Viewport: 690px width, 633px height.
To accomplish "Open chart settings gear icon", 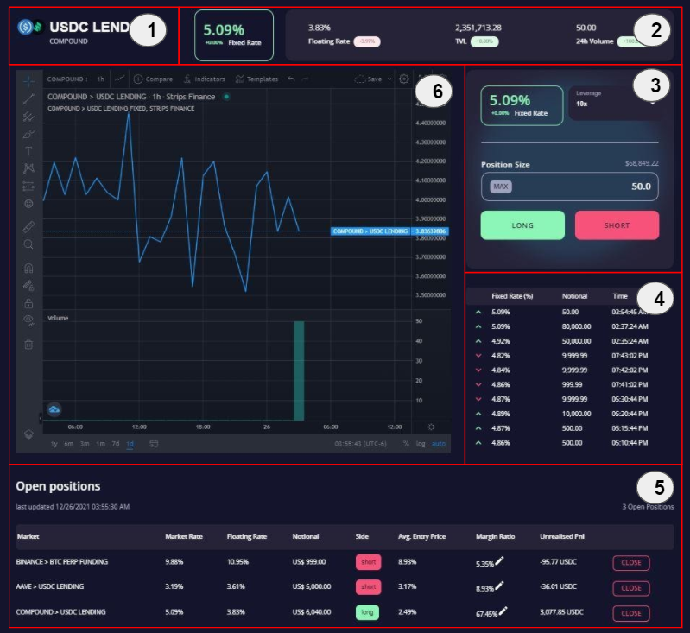I will point(403,79).
